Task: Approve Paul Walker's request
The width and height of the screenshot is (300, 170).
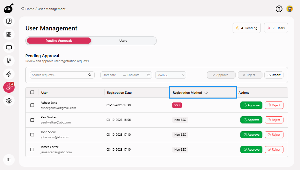Action: [x=251, y=120]
